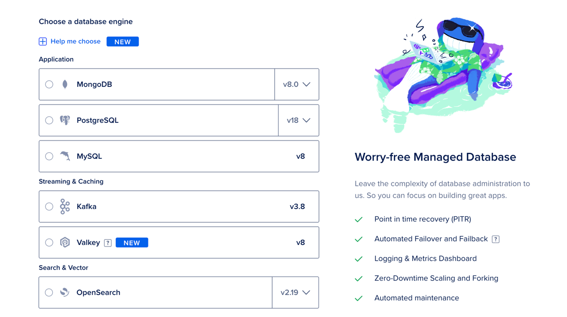Select the PostgreSQL radio button

click(x=49, y=120)
